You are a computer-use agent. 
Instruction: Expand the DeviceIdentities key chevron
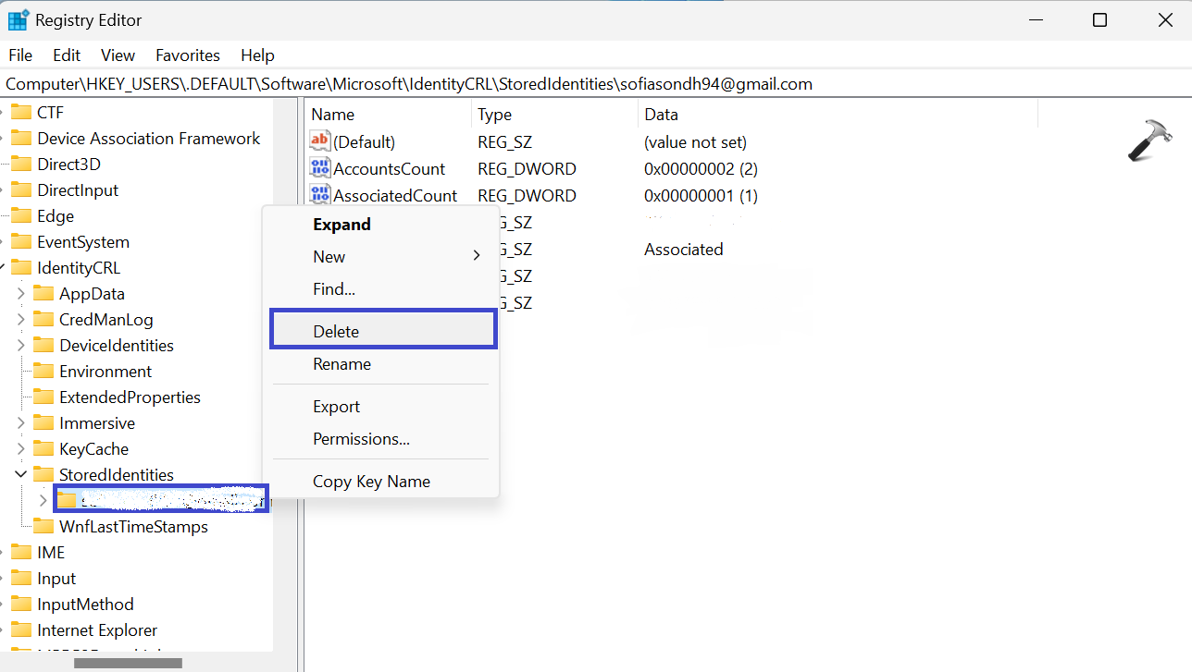tap(20, 345)
